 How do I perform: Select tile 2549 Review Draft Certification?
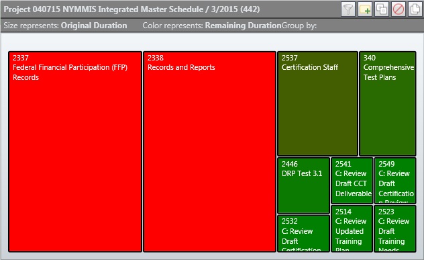395,180
